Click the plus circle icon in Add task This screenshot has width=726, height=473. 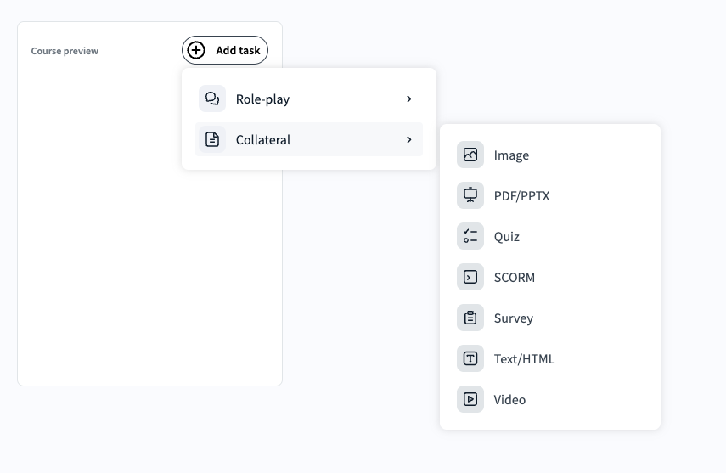click(x=196, y=50)
